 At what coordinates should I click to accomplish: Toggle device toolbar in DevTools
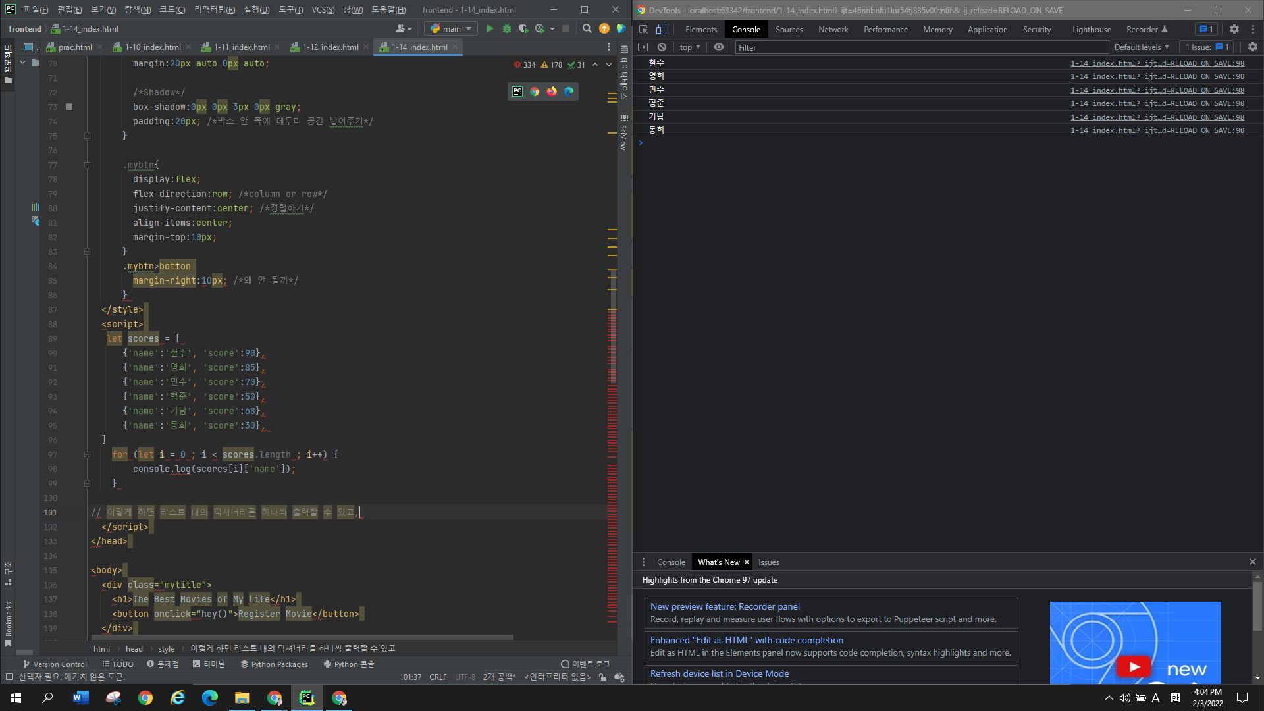(x=662, y=30)
